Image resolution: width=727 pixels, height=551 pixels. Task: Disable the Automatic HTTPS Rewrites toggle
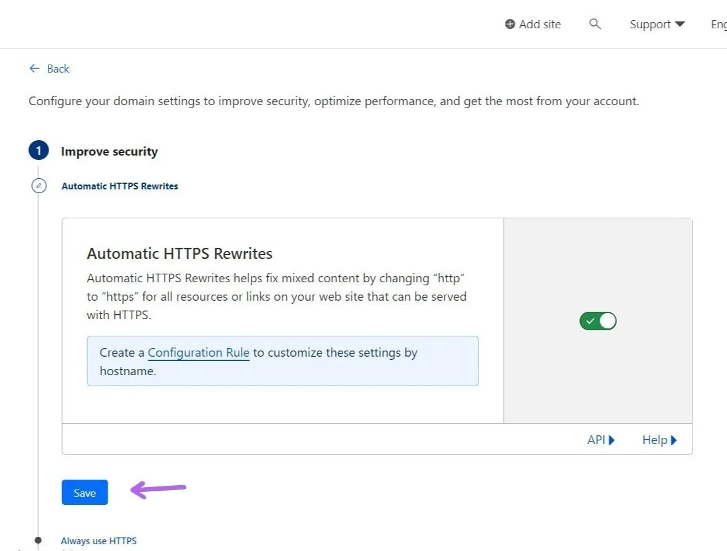(598, 320)
